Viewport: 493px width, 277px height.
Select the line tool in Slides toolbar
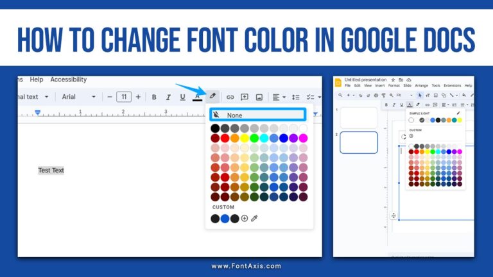(x=451, y=95)
